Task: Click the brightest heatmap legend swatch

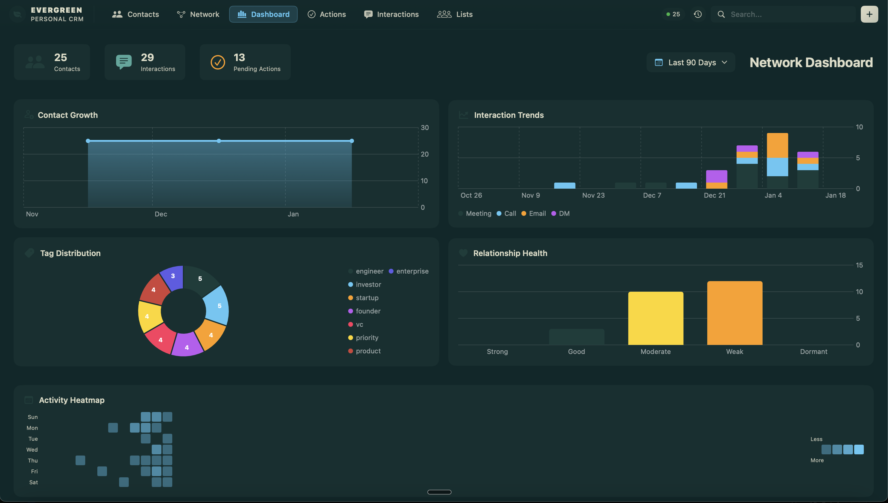Action: click(858, 449)
